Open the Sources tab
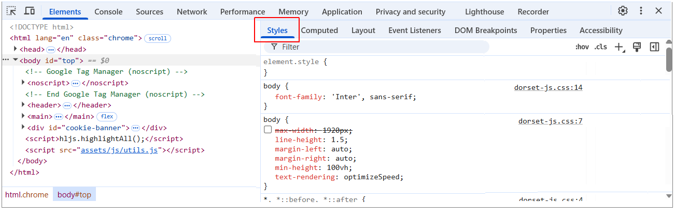The width and height of the screenshot is (675, 217). tap(149, 12)
